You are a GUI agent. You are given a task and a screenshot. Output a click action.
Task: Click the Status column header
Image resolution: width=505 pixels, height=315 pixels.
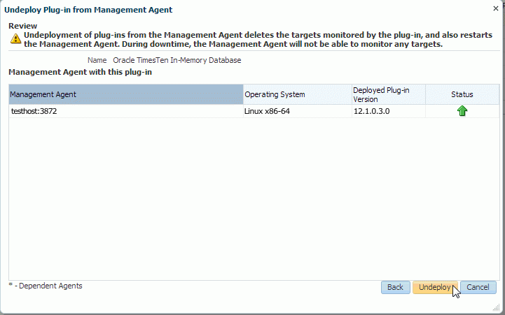tap(462, 94)
